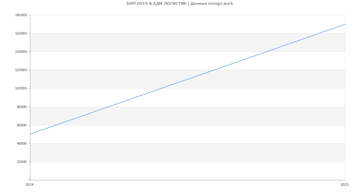Click the 40000 y-axis label
This screenshot has height=195, width=360.
[22, 144]
